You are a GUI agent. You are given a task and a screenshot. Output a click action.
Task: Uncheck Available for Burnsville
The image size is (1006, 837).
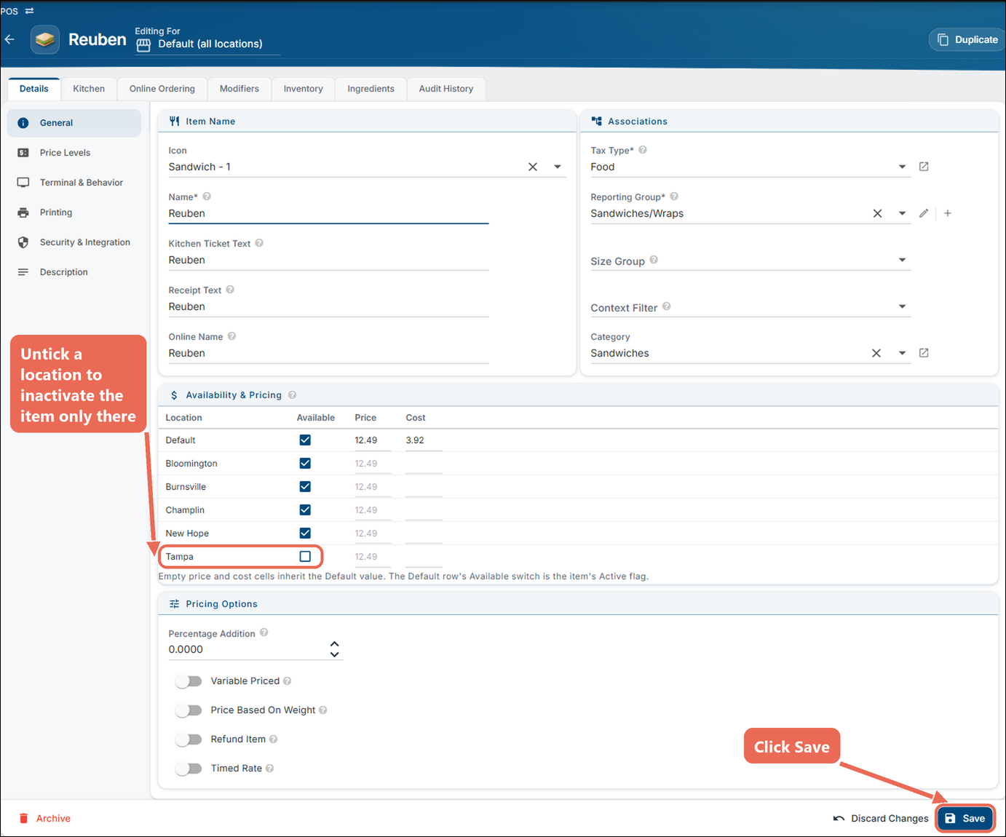tap(305, 487)
